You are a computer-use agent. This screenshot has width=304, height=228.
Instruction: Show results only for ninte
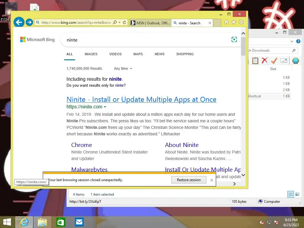coord(119,85)
